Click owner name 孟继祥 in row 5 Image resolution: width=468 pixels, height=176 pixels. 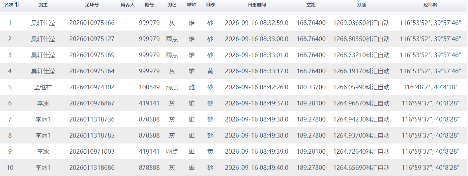click(x=43, y=87)
